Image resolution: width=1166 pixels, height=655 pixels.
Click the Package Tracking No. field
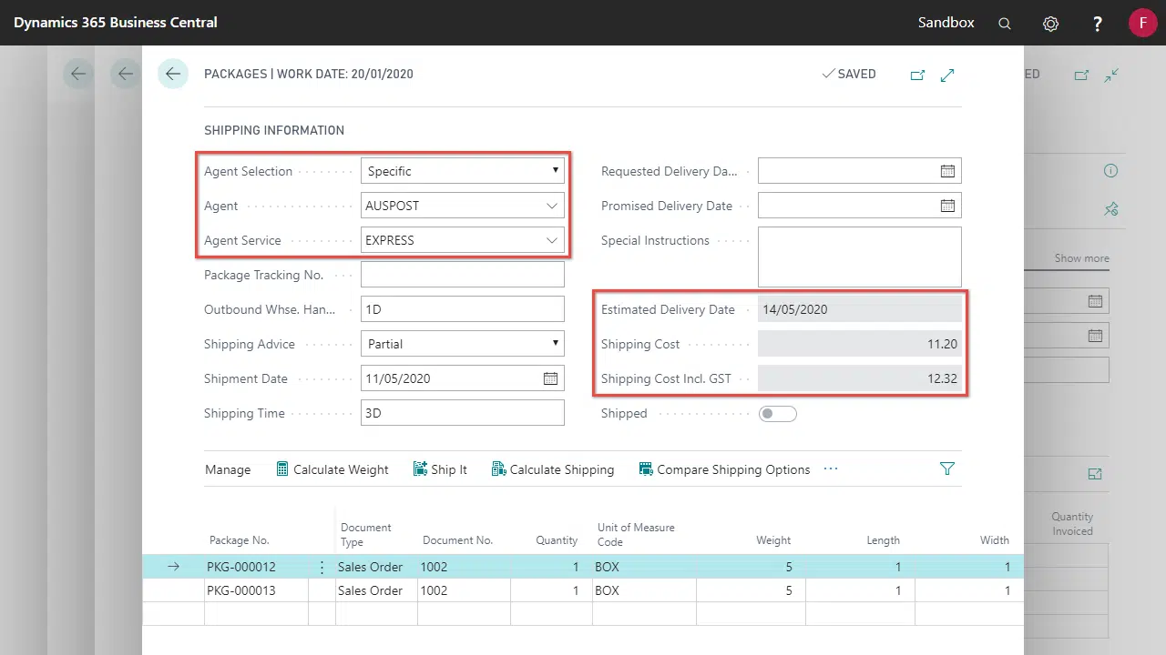tap(463, 275)
